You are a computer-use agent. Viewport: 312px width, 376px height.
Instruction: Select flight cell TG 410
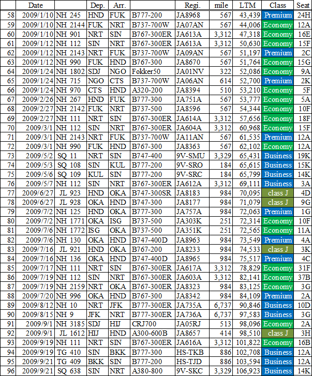click(70, 352)
